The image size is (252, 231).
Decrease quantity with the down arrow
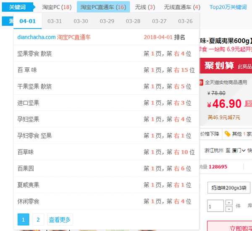[229, 209]
